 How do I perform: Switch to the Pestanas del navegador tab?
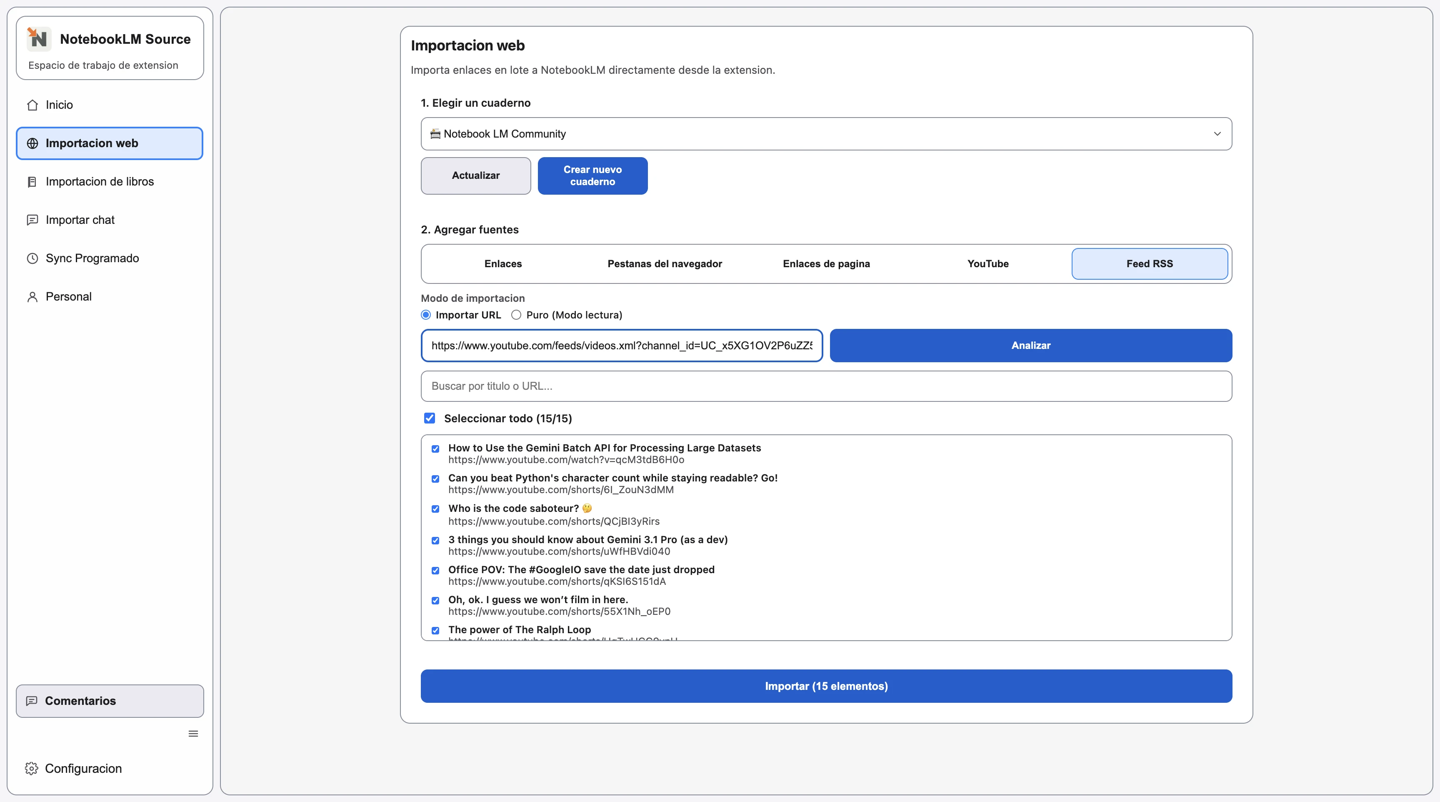pyautogui.click(x=664, y=263)
